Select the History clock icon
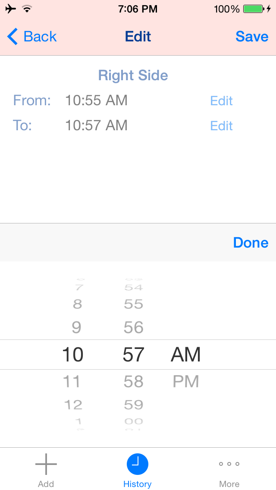276x490 pixels. click(137, 464)
